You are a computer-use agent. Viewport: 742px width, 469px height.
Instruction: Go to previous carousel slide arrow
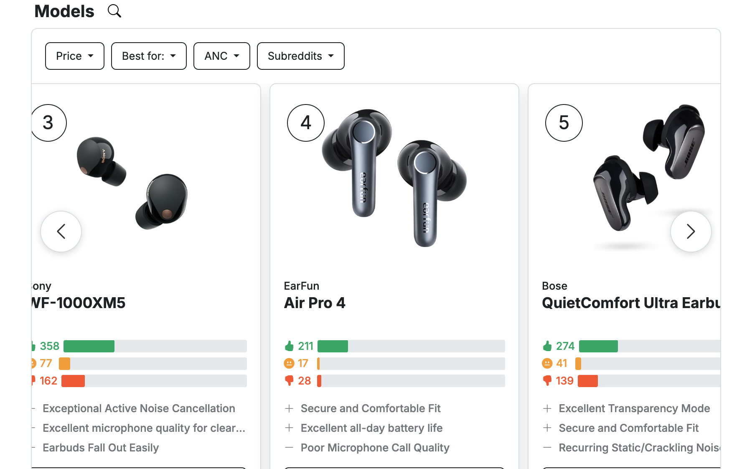click(61, 231)
